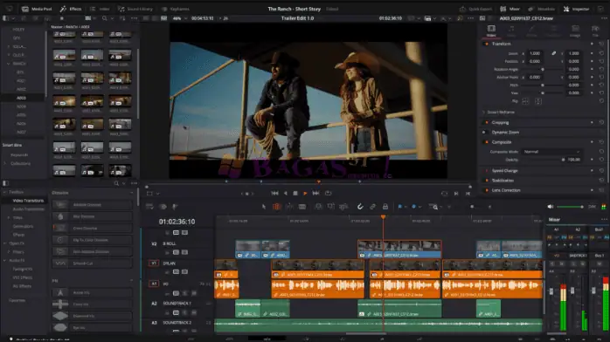Toggle the A1 track destination selector
The width and height of the screenshot is (610, 342).
point(154,284)
